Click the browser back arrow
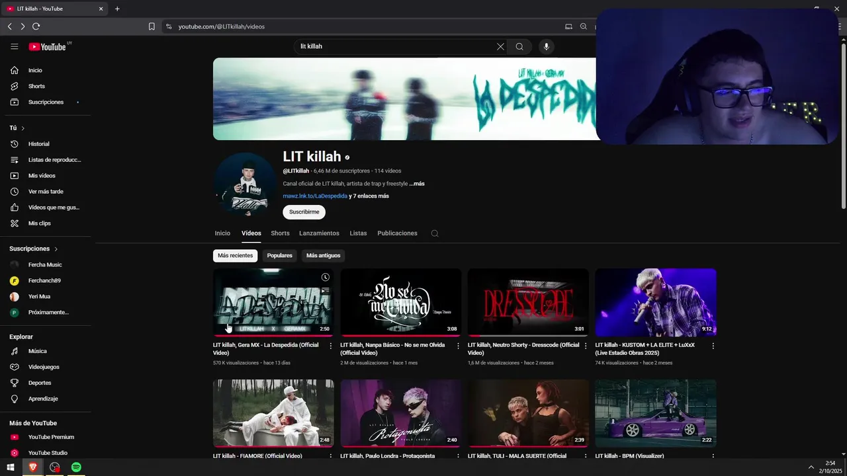The height and width of the screenshot is (476, 847). coord(9,26)
